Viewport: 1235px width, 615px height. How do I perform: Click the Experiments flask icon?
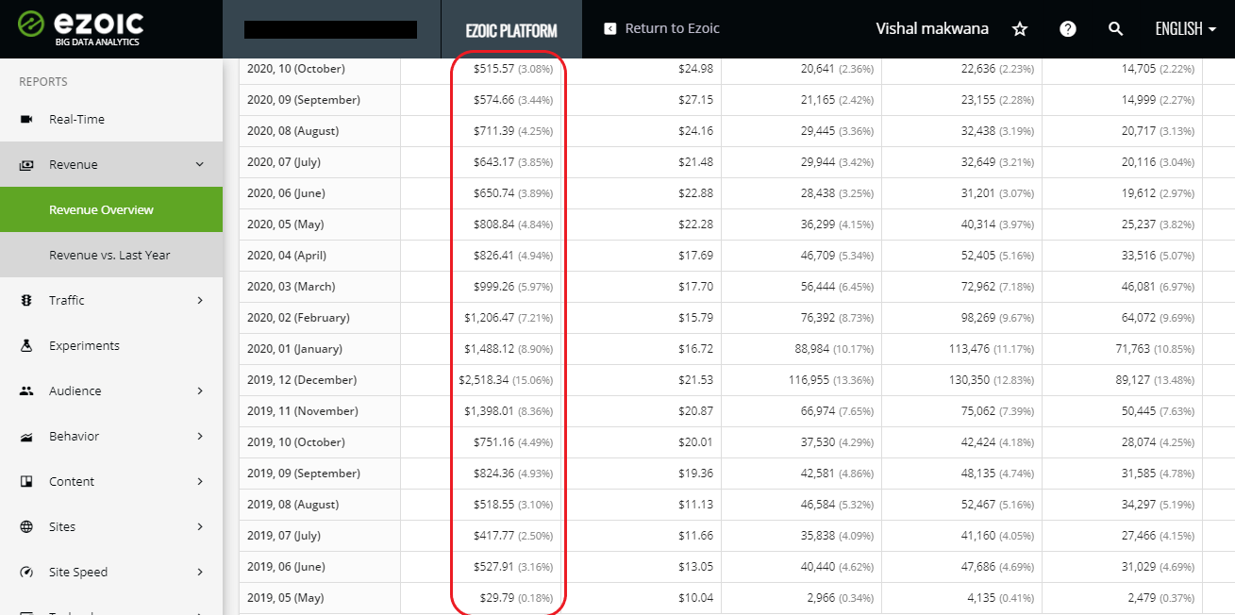click(26, 345)
